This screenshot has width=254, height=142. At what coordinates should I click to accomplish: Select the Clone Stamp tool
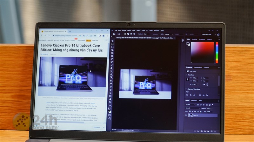[x=111, y=68]
